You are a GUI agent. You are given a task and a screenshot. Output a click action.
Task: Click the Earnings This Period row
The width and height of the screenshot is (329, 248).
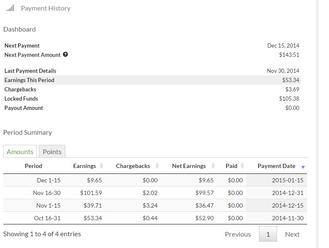(152, 80)
